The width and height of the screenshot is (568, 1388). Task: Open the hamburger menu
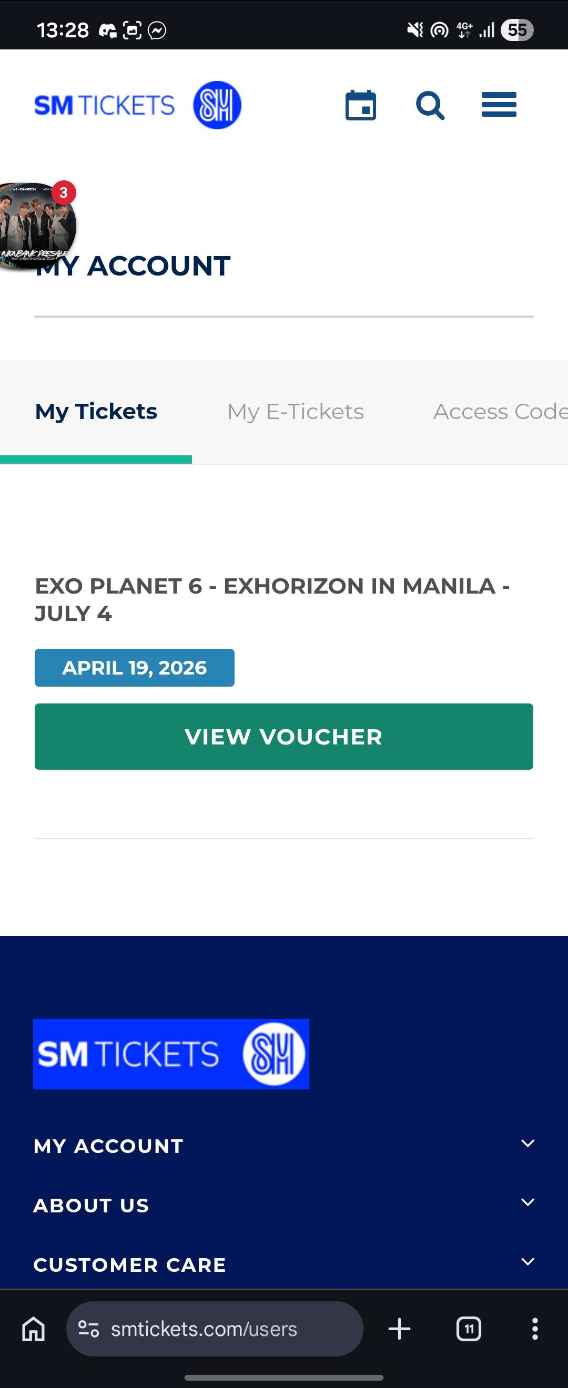tap(499, 105)
